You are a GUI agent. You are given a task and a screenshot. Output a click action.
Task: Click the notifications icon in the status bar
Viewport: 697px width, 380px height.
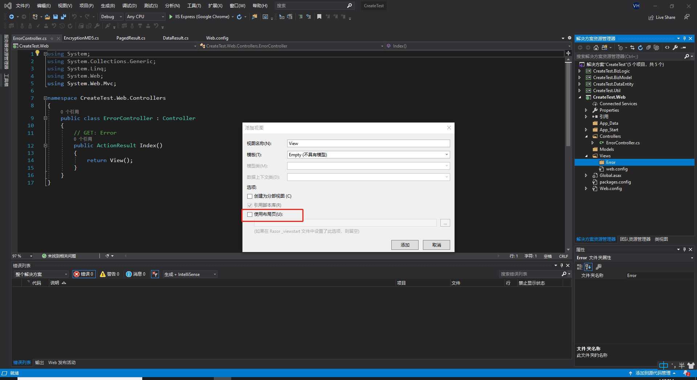[686, 373]
